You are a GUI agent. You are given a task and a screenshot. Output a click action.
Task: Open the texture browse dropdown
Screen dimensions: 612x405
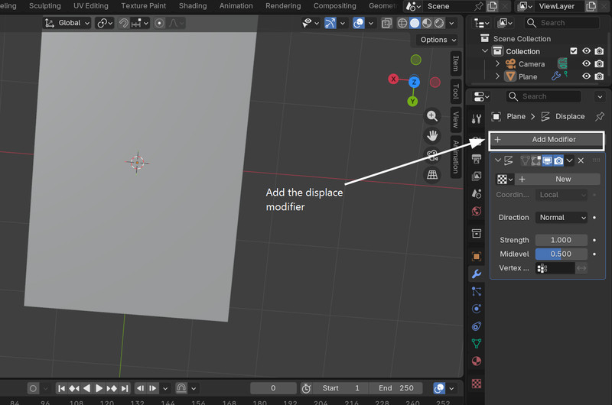pyautogui.click(x=505, y=180)
